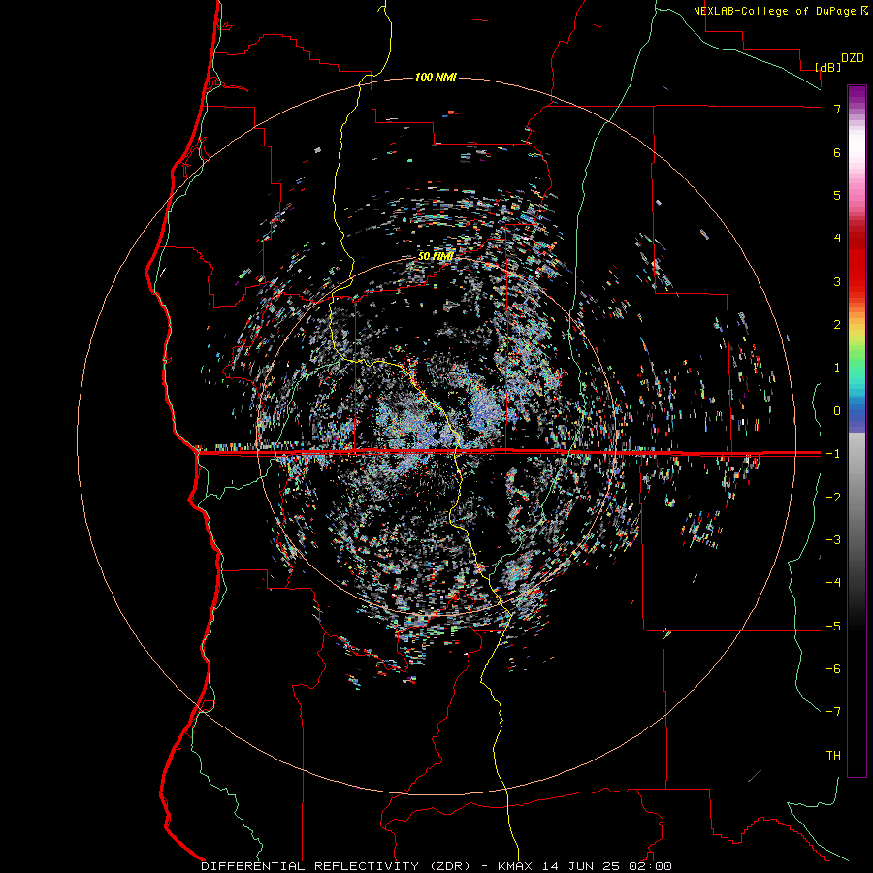The image size is (873, 873).
Task: Click the 6 dB mark on the color scale
Action: tap(837, 152)
